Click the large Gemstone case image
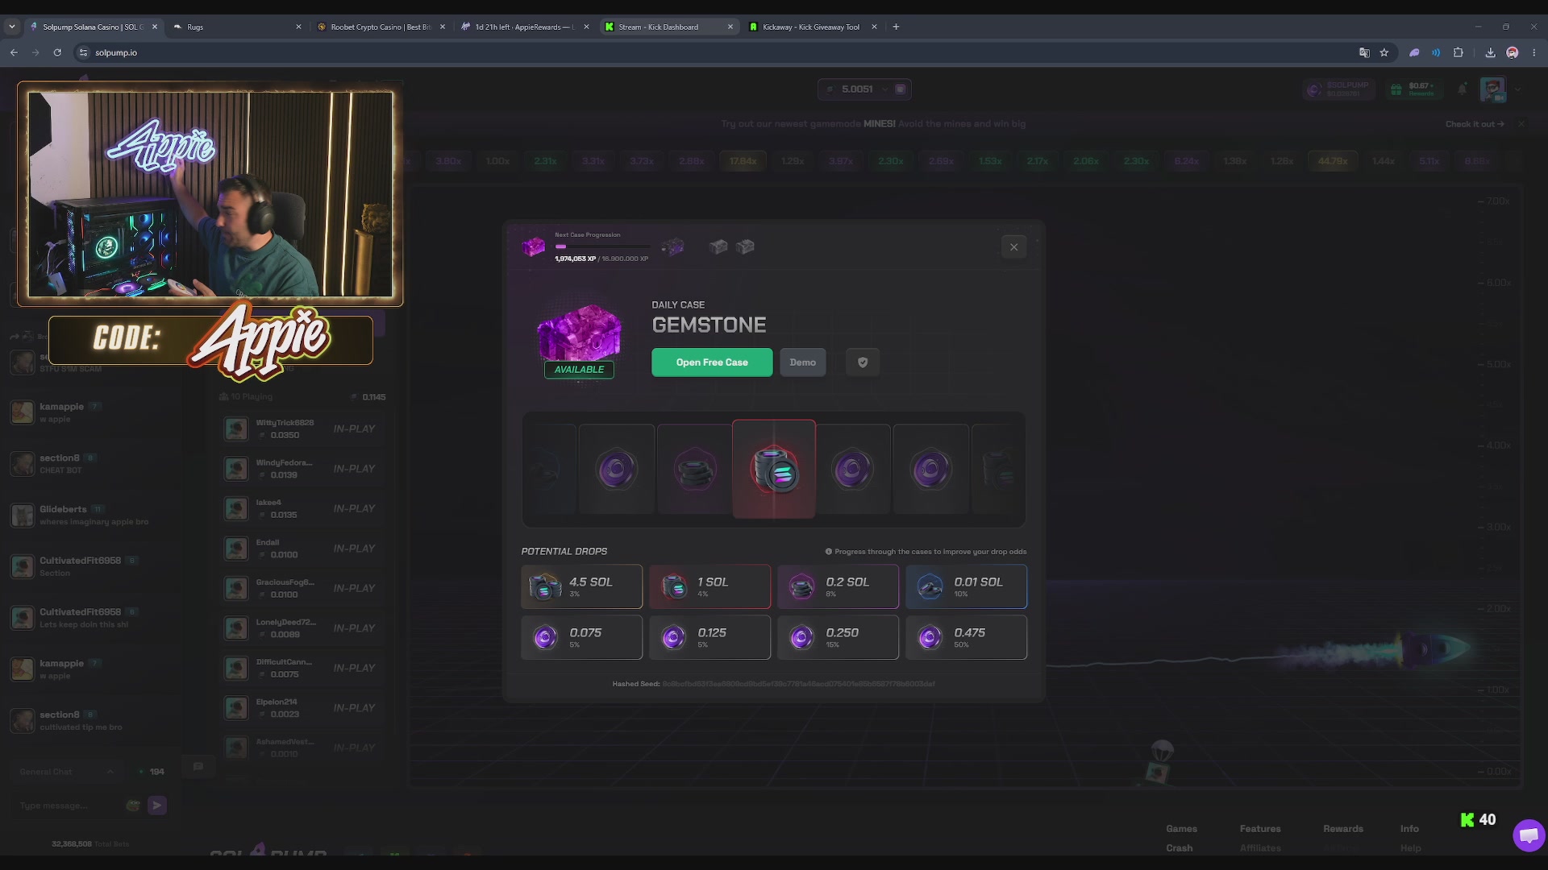The height and width of the screenshot is (870, 1548). click(579, 333)
